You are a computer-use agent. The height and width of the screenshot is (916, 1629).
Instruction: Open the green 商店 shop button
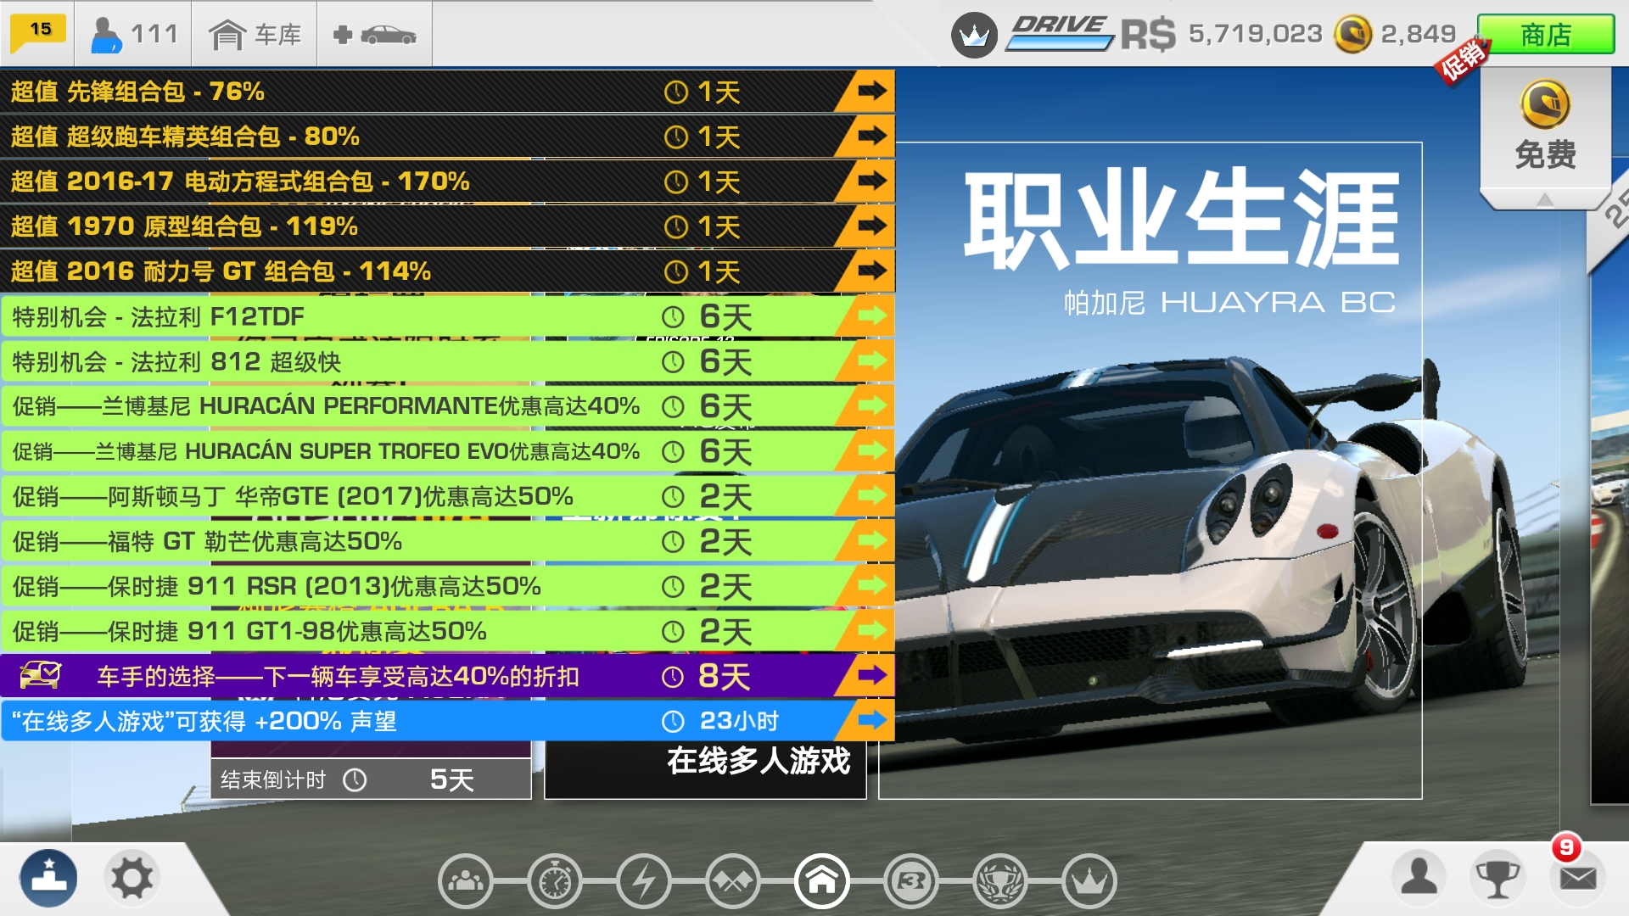(1546, 34)
